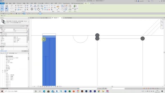Select the Align tool
Image resolution: width=165 pixels, height=93 pixels.
coord(32,6)
